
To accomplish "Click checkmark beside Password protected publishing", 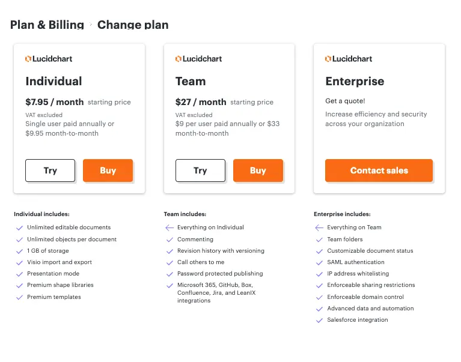I will coord(169,274).
